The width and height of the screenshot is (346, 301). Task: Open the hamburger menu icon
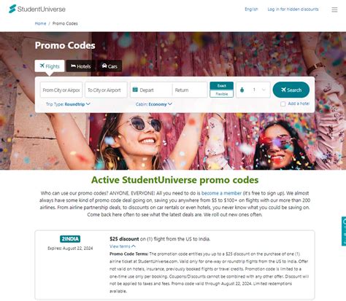coord(334,9)
